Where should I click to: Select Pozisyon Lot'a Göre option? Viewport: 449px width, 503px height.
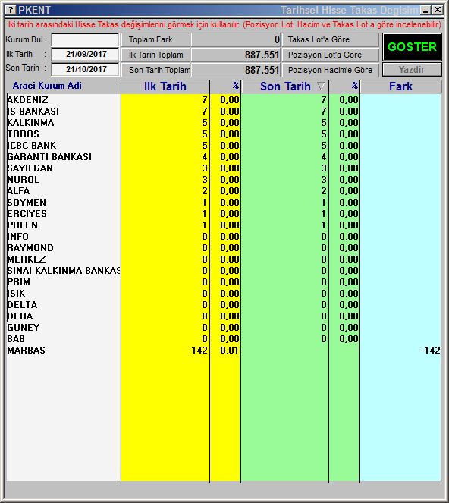click(331, 55)
